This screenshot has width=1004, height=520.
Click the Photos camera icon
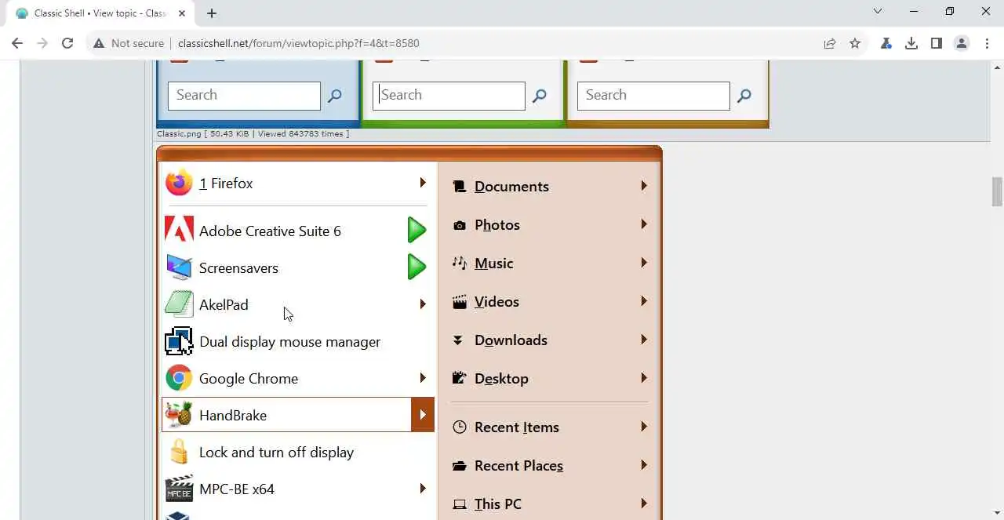point(460,225)
